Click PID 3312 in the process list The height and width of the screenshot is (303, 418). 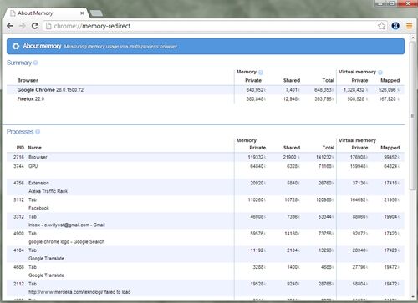coord(18,216)
